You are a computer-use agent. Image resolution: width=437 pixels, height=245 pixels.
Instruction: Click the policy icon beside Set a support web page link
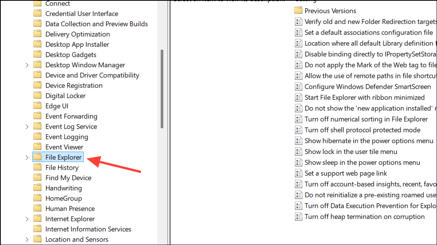tap(298, 173)
